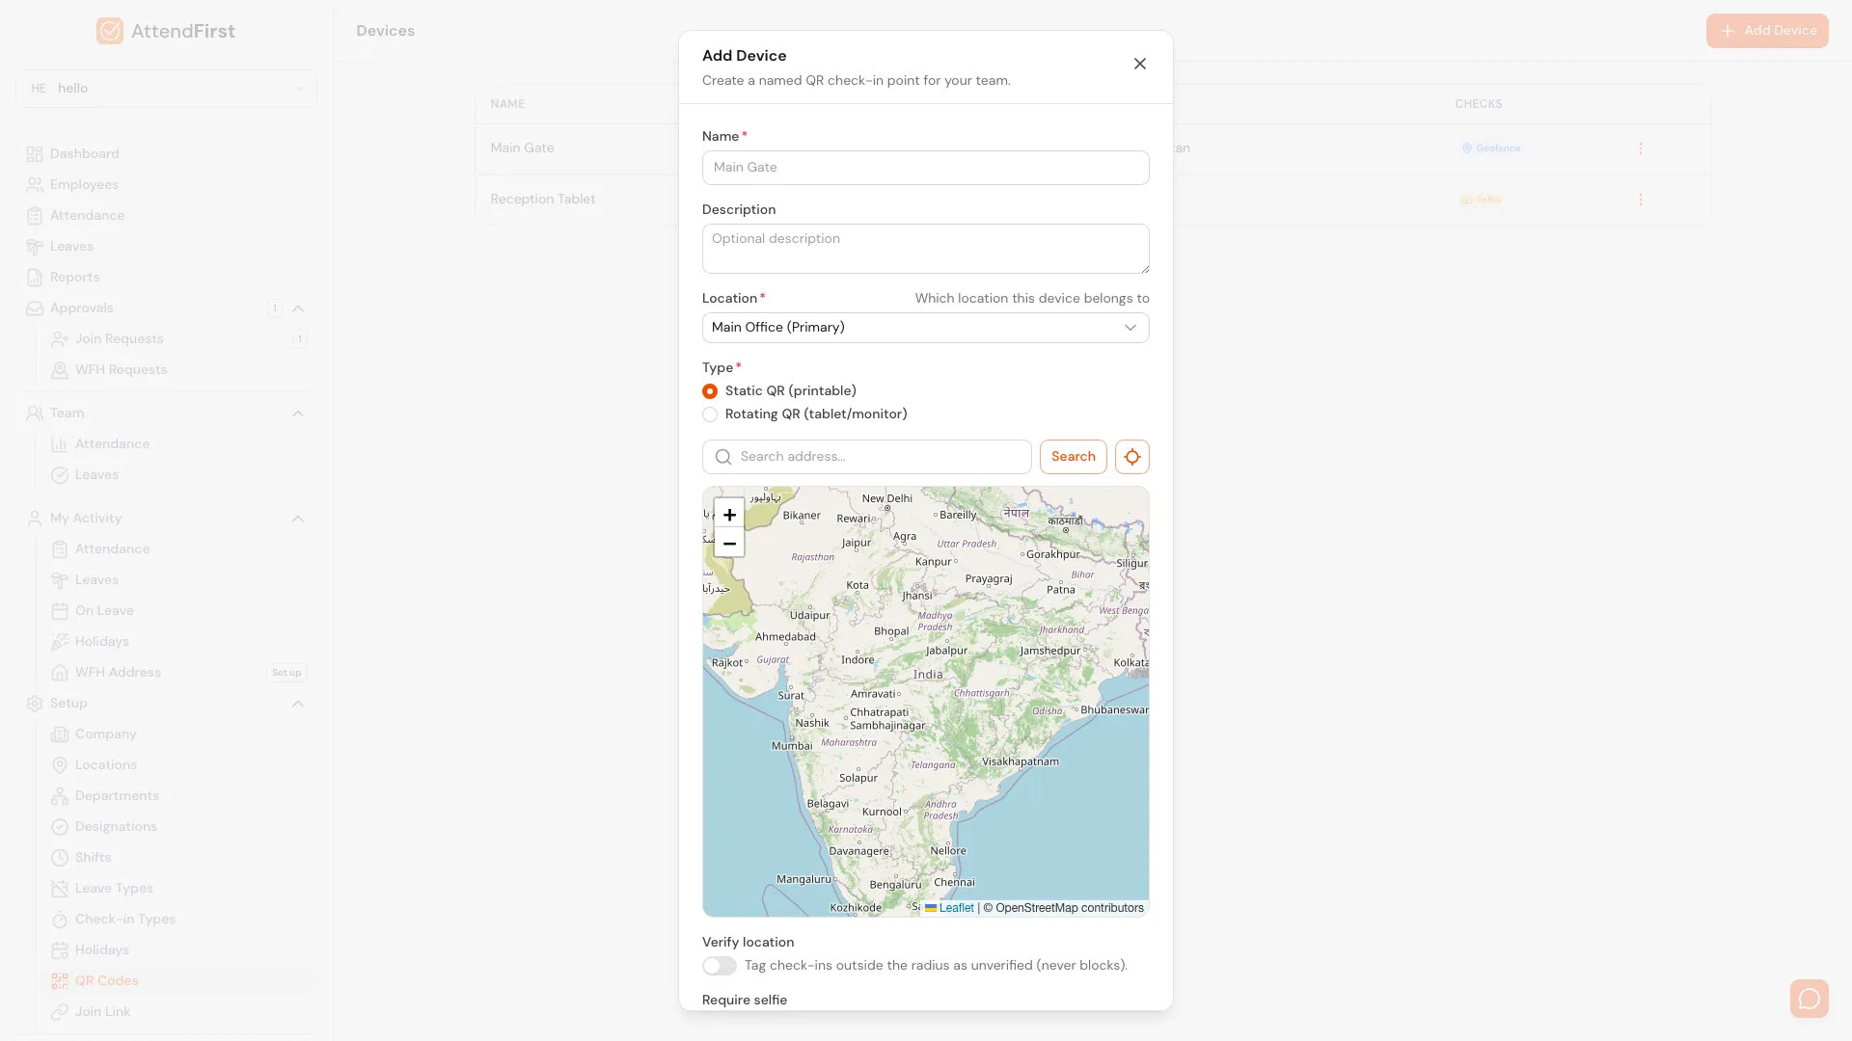Focus the Search address field
This screenshot has height=1041, width=1852.
[x=867, y=457]
